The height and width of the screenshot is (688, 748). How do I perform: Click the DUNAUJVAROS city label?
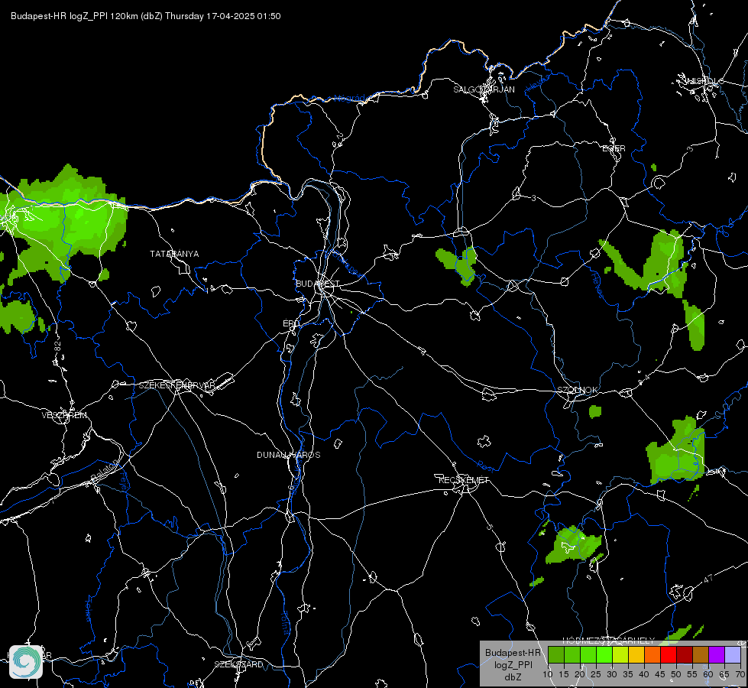(x=288, y=455)
